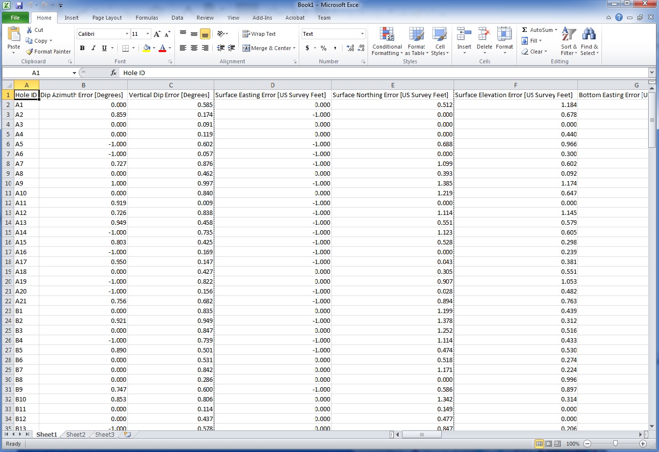Switch to the Formulas tab

147,18
